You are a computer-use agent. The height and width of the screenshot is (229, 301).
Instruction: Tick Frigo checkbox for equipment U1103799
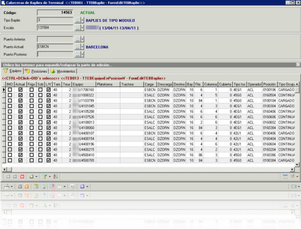point(31,100)
